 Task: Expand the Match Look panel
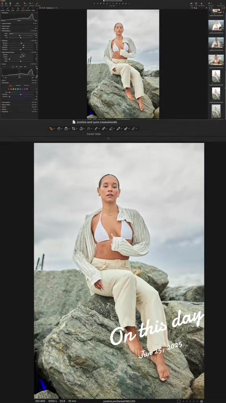(x=1, y=28)
